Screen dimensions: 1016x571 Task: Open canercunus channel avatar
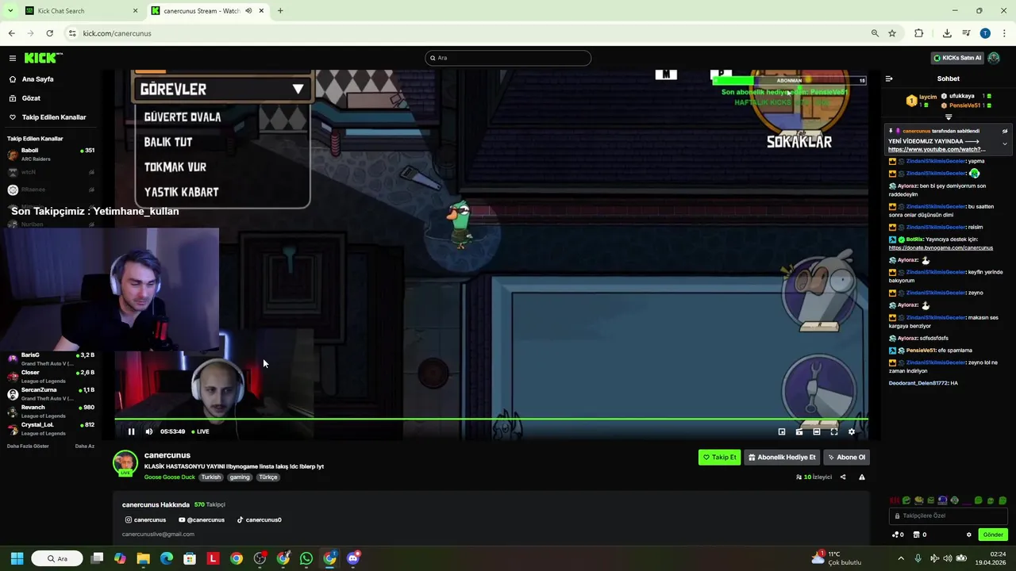tap(125, 463)
